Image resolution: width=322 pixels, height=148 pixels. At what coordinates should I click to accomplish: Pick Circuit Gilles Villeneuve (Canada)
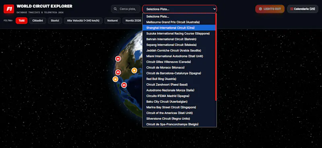(179, 62)
